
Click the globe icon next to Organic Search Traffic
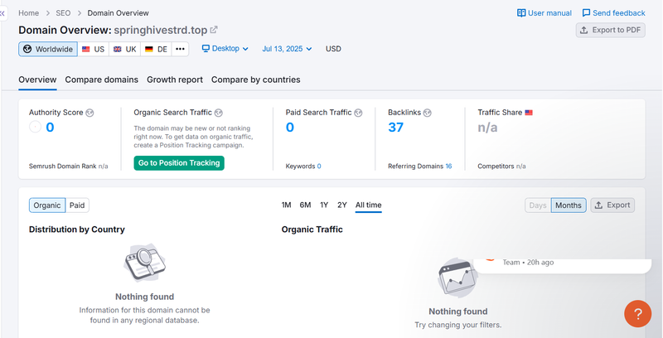[x=218, y=113]
